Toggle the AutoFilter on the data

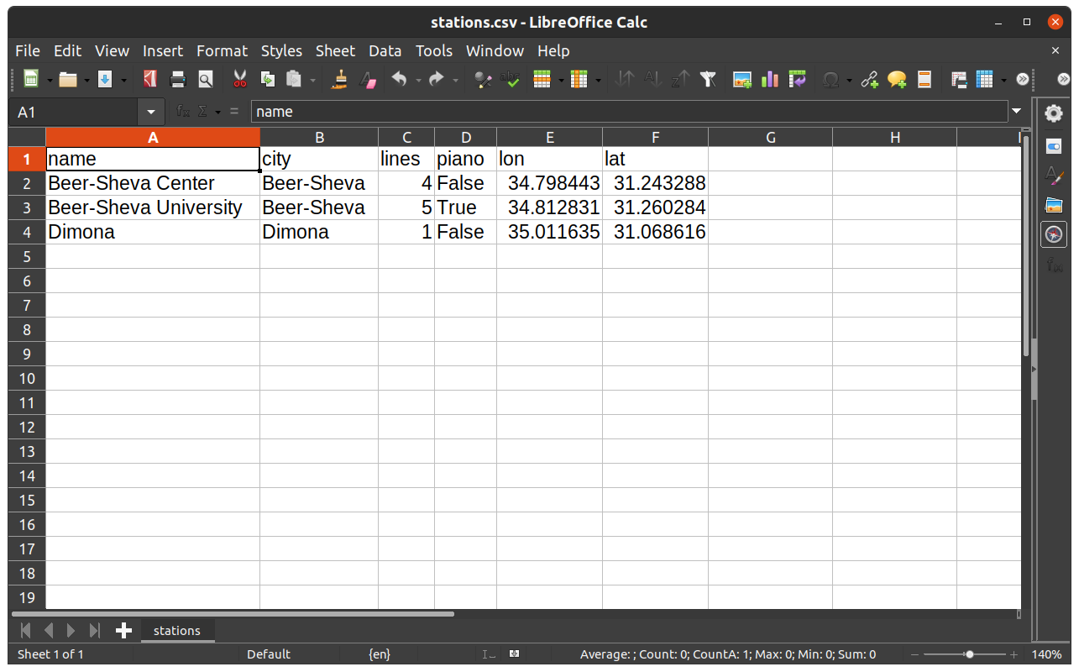708,78
